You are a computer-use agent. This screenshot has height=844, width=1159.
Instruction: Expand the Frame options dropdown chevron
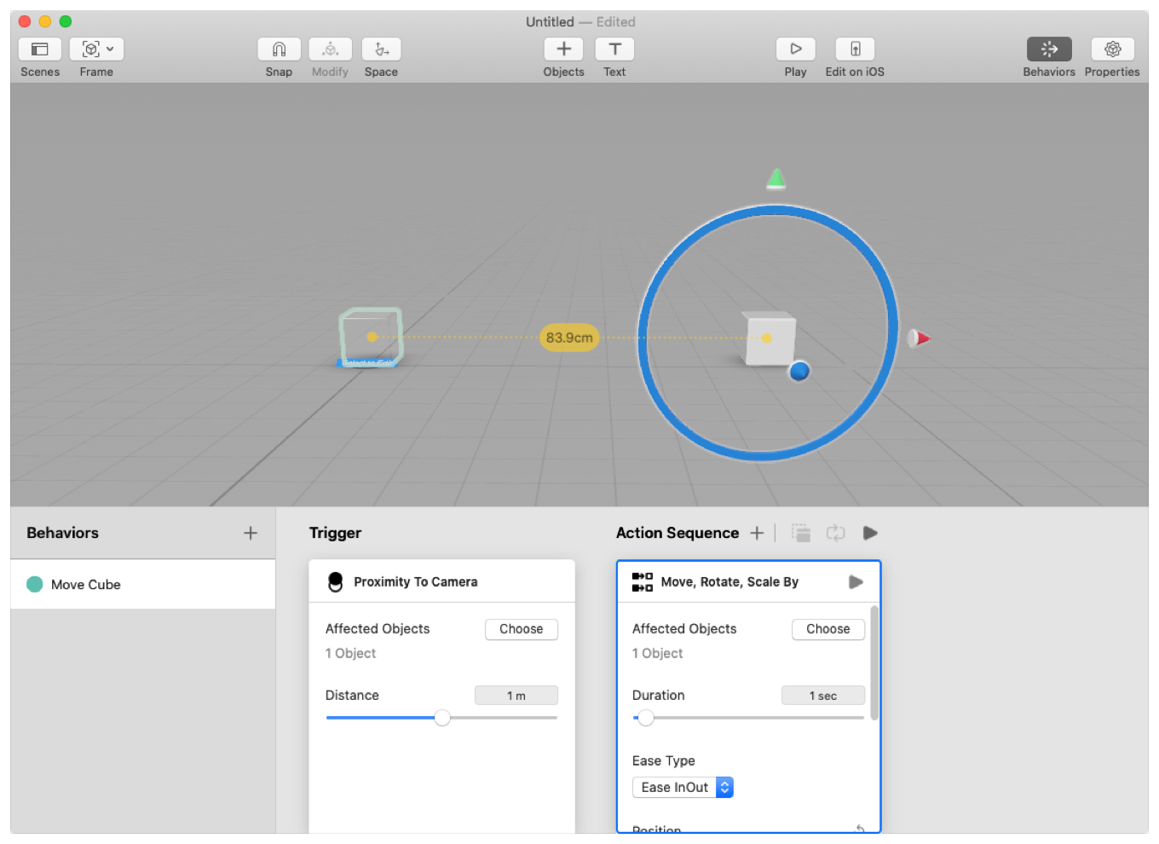[x=111, y=49]
